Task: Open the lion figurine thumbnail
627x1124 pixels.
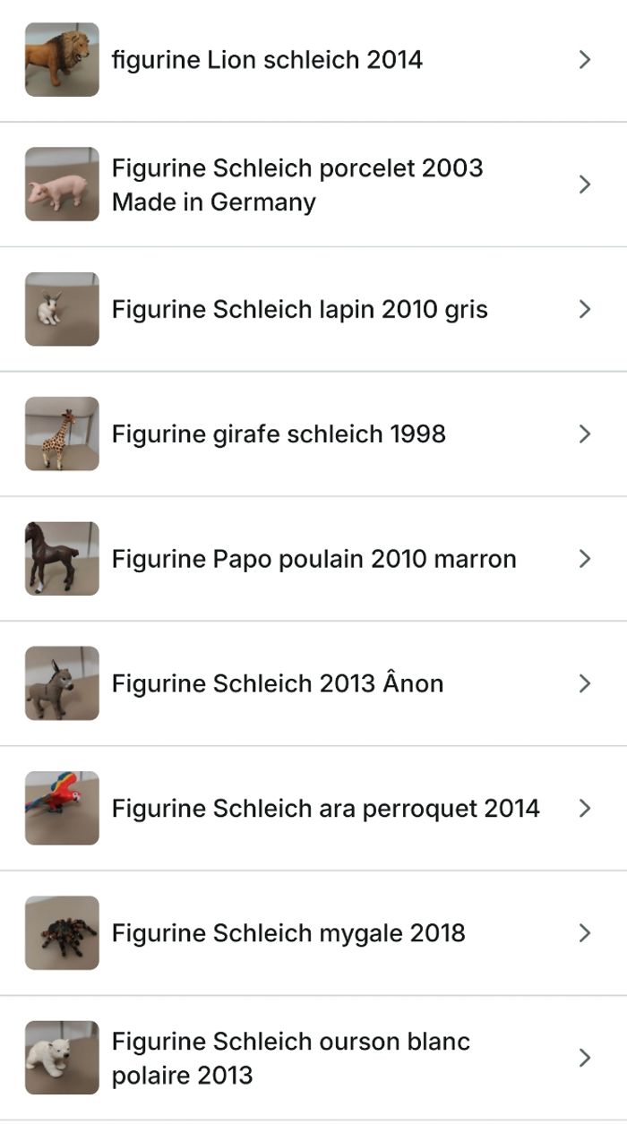Action: [x=62, y=60]
